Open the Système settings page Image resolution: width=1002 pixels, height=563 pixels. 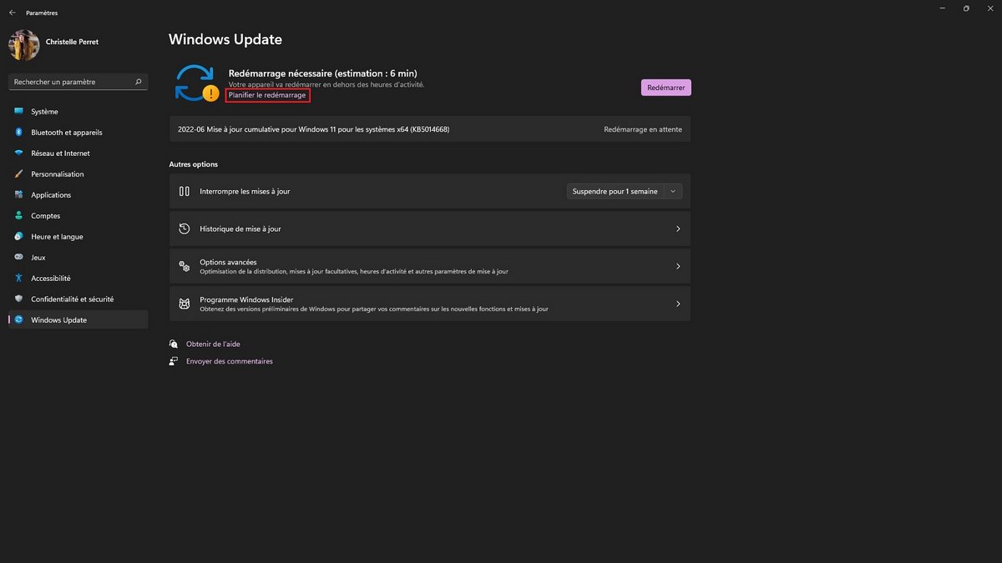pyautogui.click(x=78, y=112)
